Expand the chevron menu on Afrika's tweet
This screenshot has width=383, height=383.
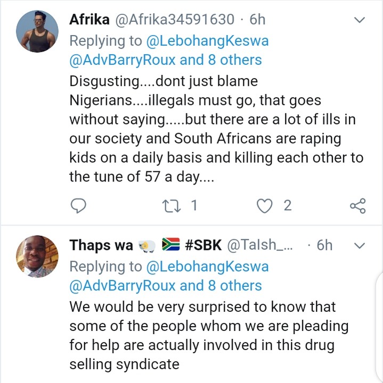[360, 21]
